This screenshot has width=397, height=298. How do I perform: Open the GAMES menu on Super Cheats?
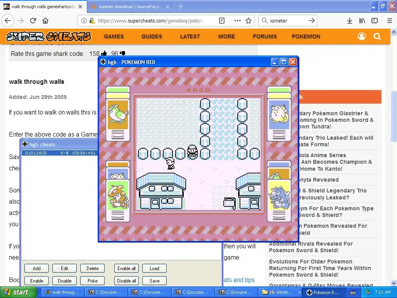tap(114, 36)
